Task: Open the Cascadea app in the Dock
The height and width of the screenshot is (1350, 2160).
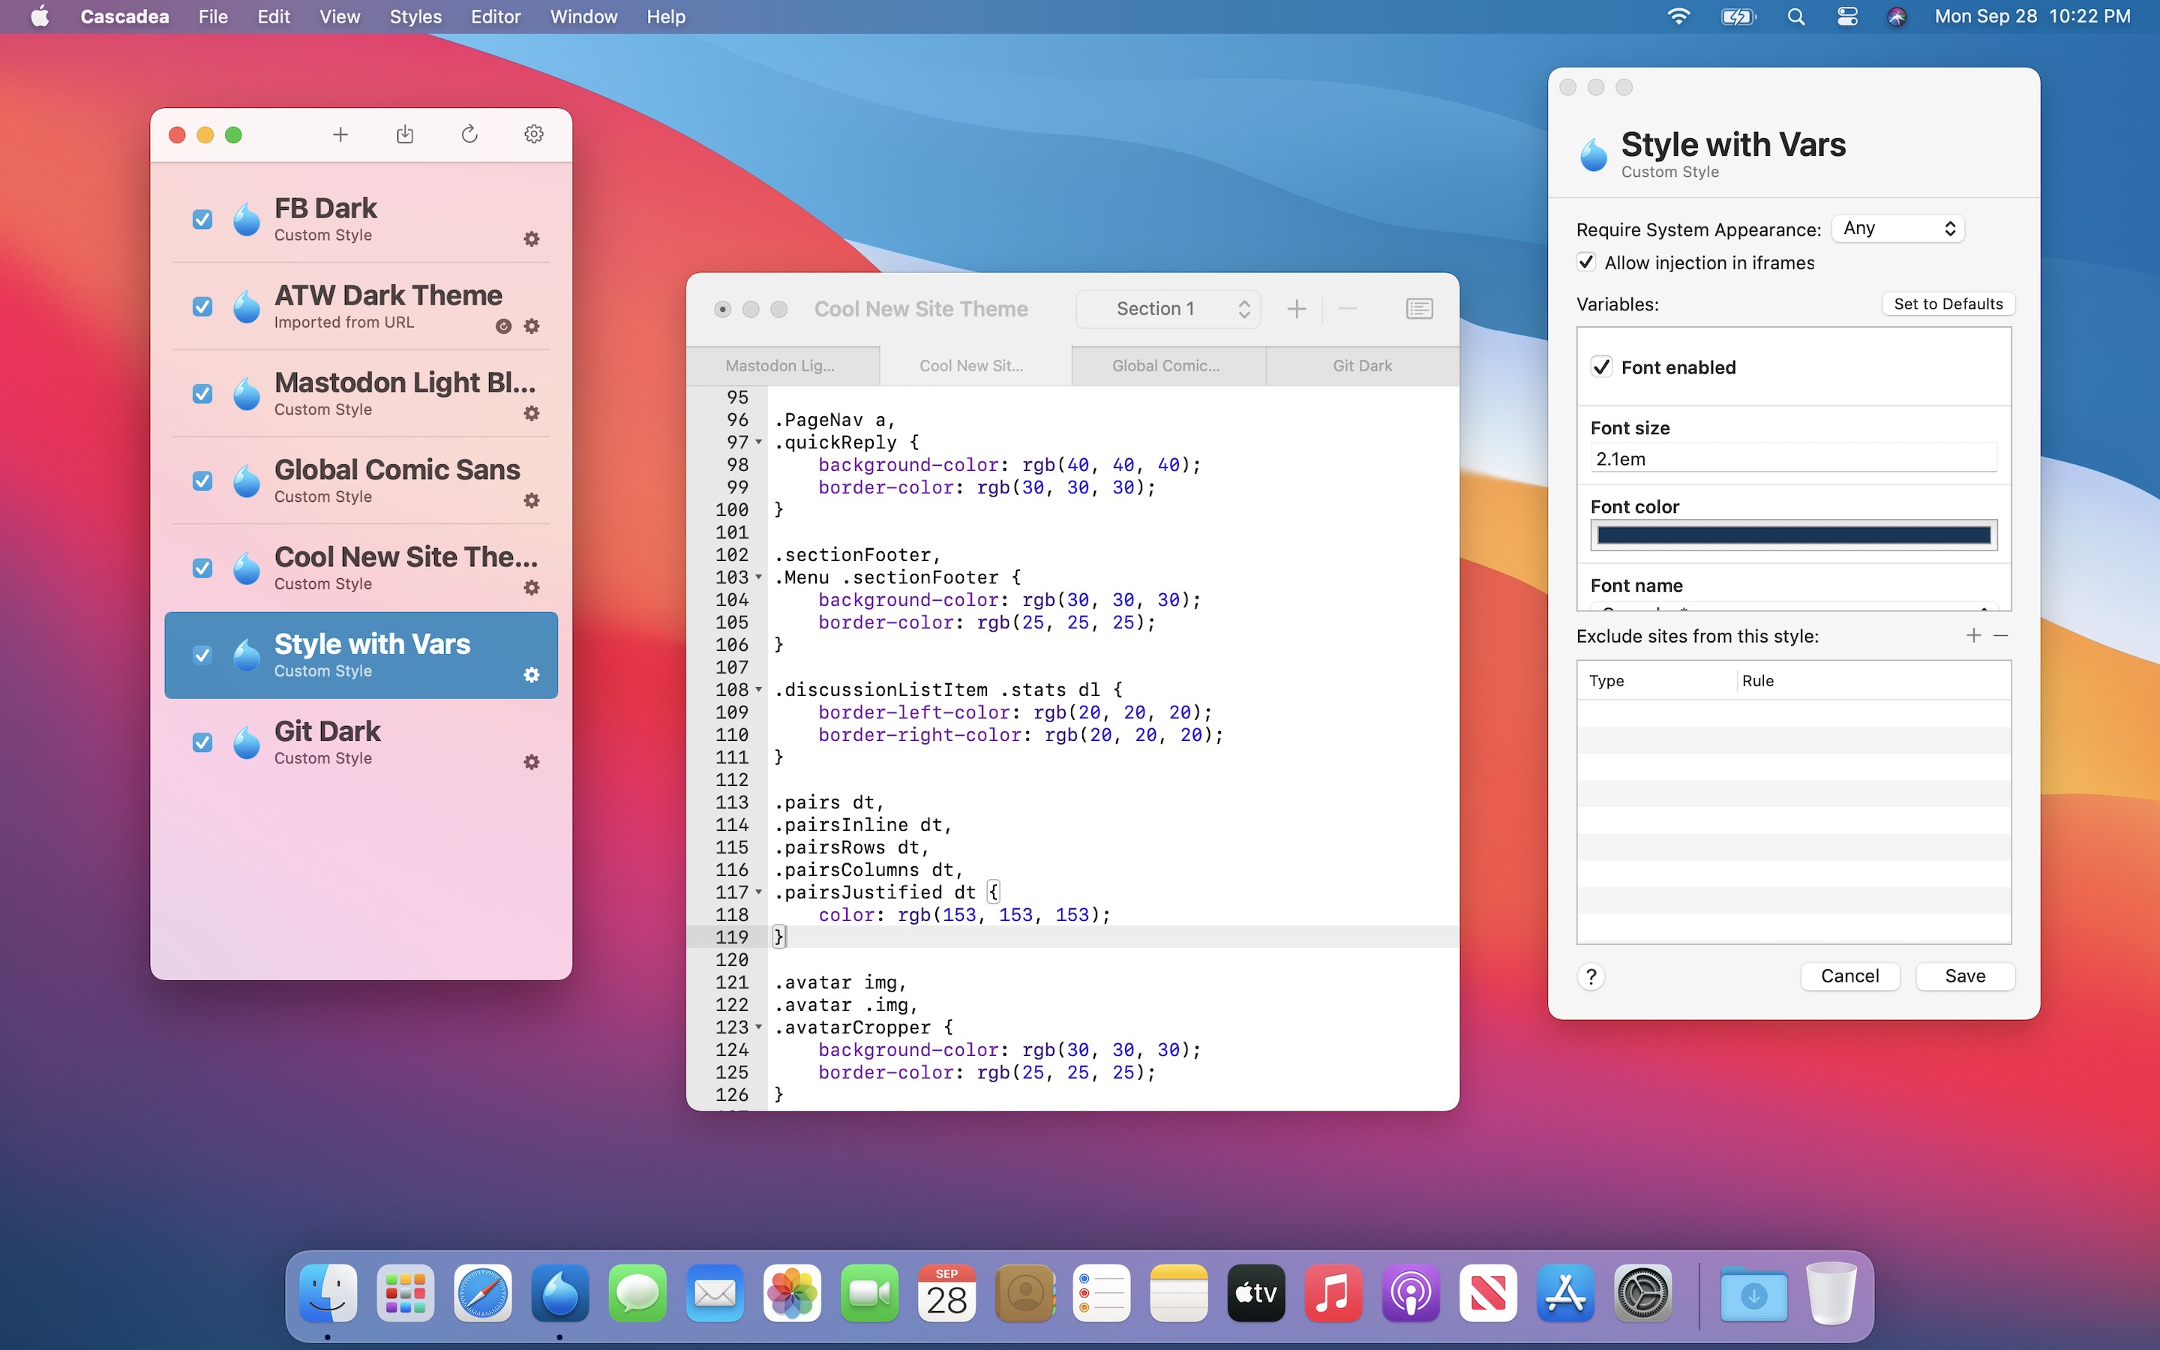Action: click(x=559, y=1293)
